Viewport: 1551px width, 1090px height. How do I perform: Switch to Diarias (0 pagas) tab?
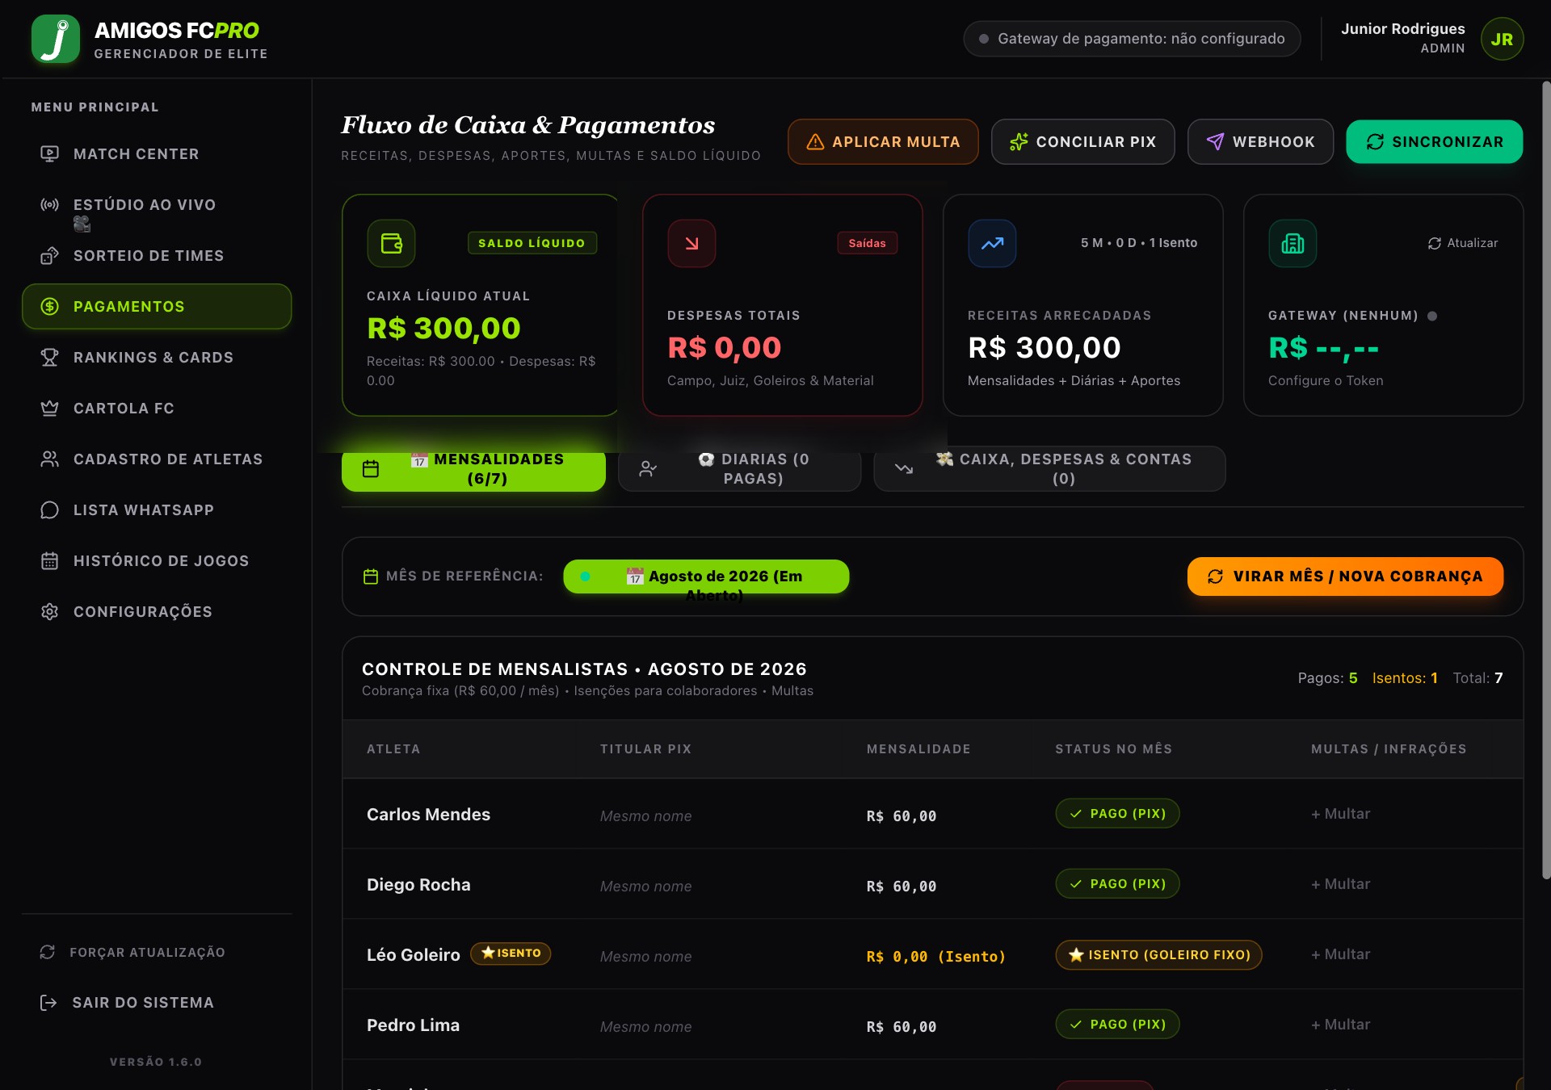[739, 469]
